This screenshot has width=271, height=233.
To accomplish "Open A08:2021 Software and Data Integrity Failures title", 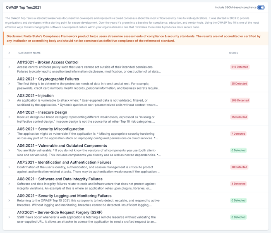I will 60,179.
